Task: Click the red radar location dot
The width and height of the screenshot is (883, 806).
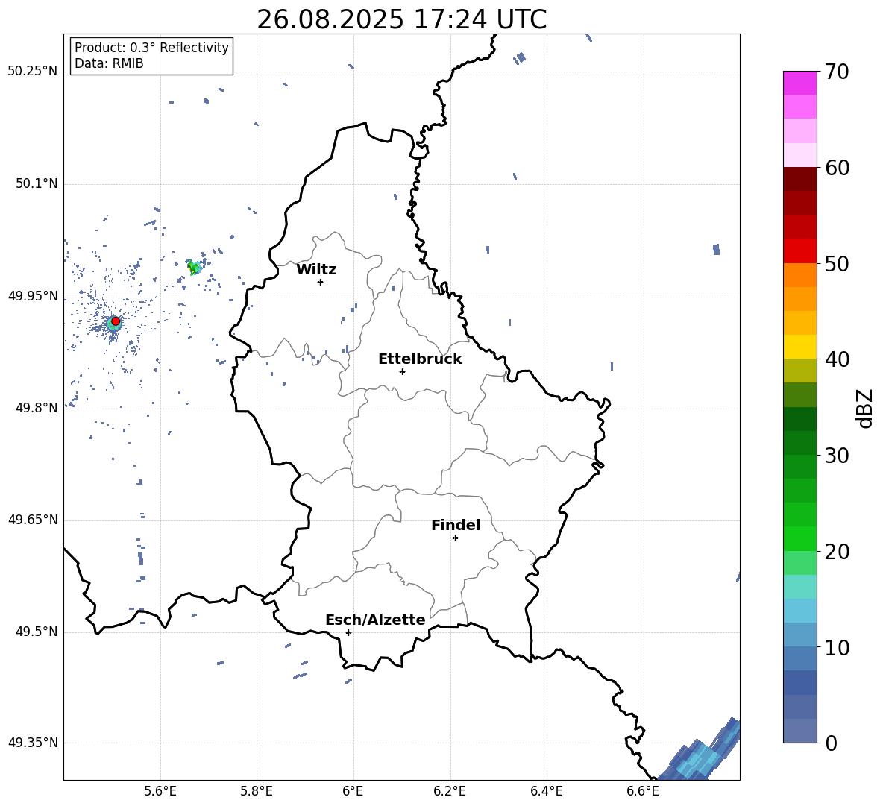Action: pyautogui.click(x=116, y=321)
